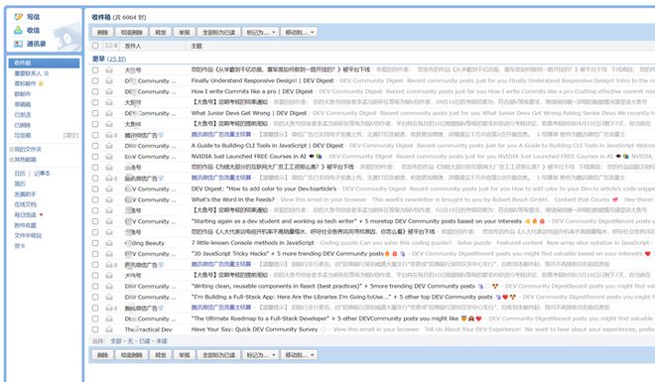Check the '7 little-known Console methods' email checkbox
This screenshot has width=655, height=382.
(95, 243)
